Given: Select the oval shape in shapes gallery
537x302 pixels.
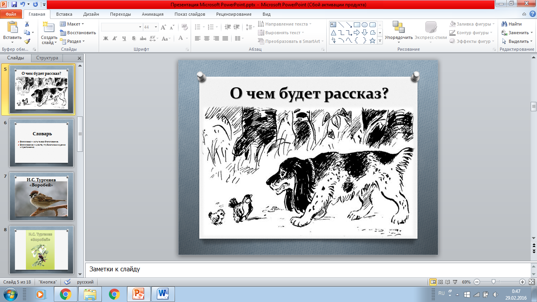Looking at the screenshot, I should (364, 24).
